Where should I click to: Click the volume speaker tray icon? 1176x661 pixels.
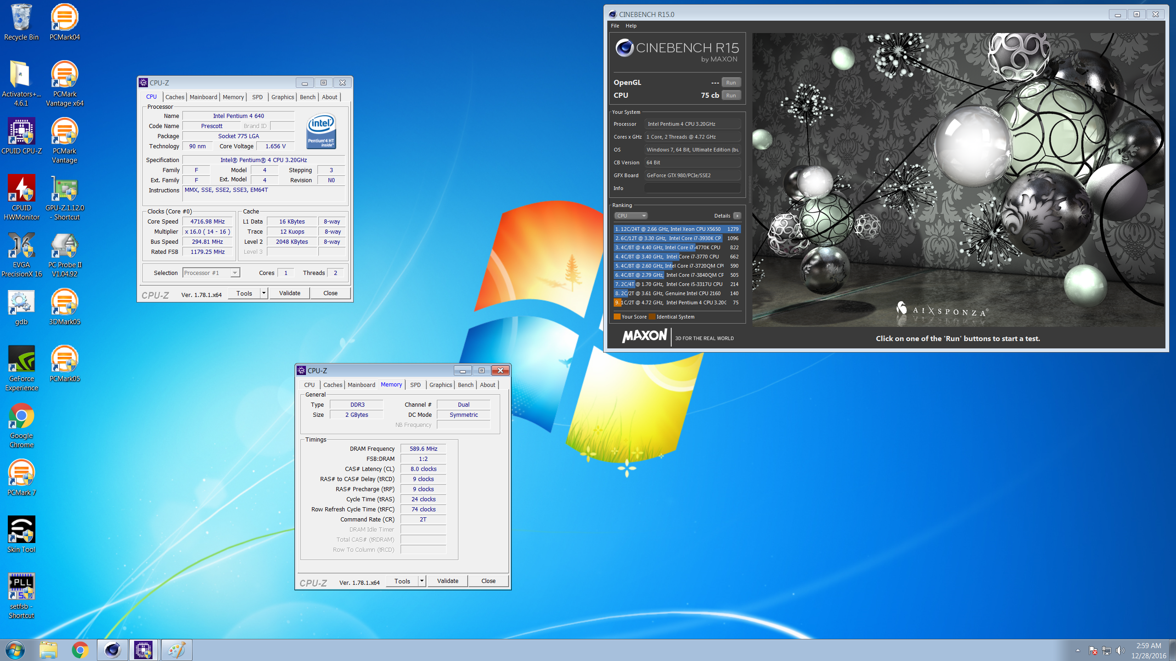1120,650
